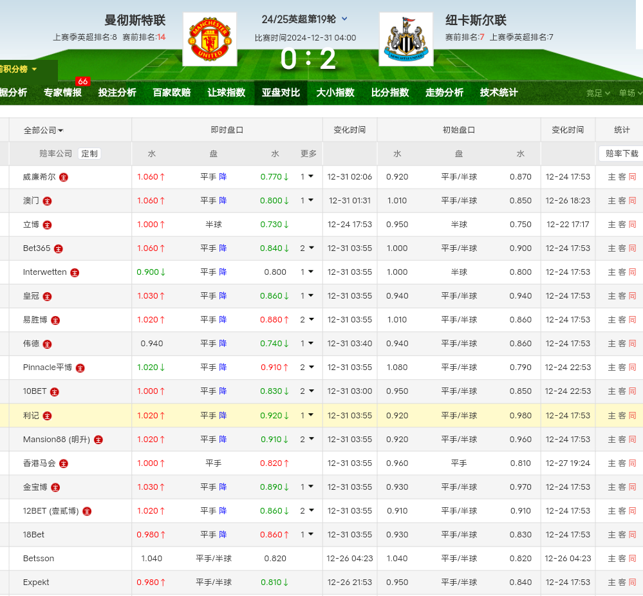Click the red 主 badge beside 立博
Image resolution: width=643 pixels, height=596 pixels.
click(x=48, y=225)
